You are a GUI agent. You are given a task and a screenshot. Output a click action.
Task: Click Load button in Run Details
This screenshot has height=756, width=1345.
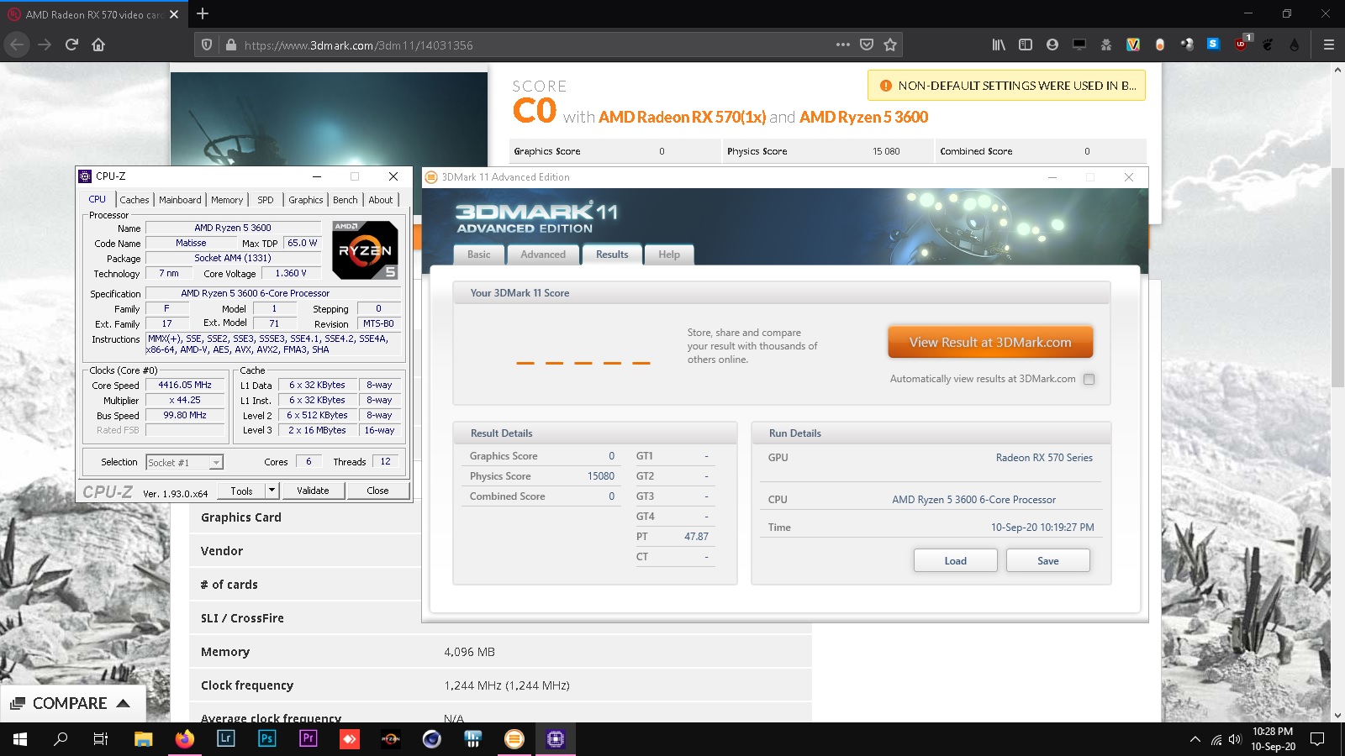coord(955,560)
